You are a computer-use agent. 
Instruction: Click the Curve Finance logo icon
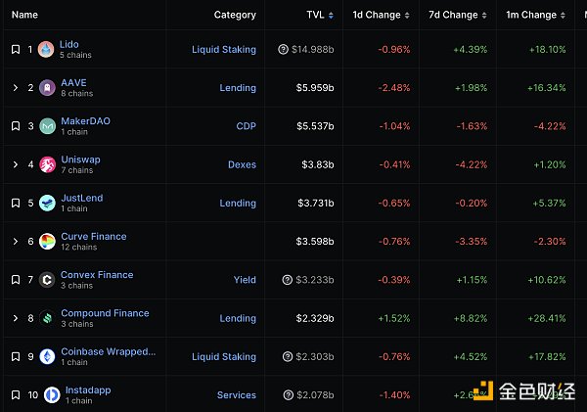point(46,242)
